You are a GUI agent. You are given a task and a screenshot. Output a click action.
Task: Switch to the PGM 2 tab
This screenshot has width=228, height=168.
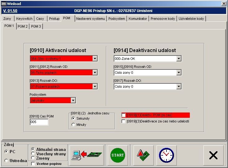pyautogui.click(x=23, y=26)
